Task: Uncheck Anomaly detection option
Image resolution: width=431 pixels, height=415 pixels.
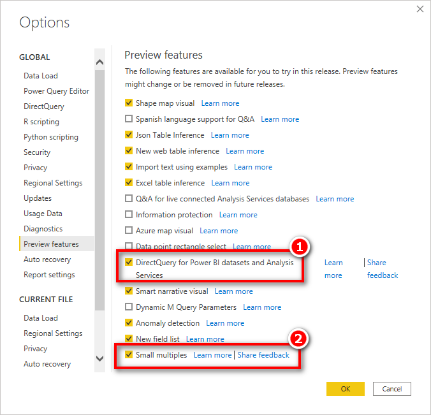Action: [x=129, y=323]
